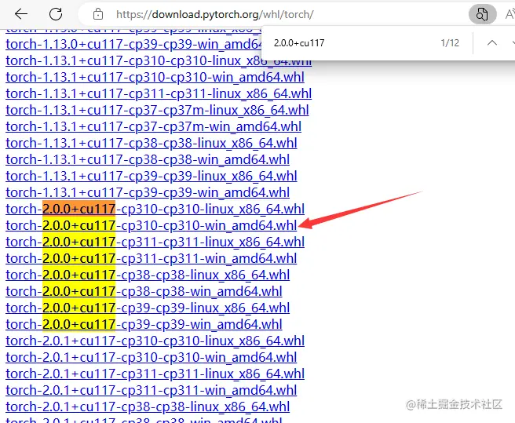Open torch-2.0.0+cu117-cp311-cp311-linux_x86_64.whl
The image size is (515, 423).
click(x=155, y=242)
